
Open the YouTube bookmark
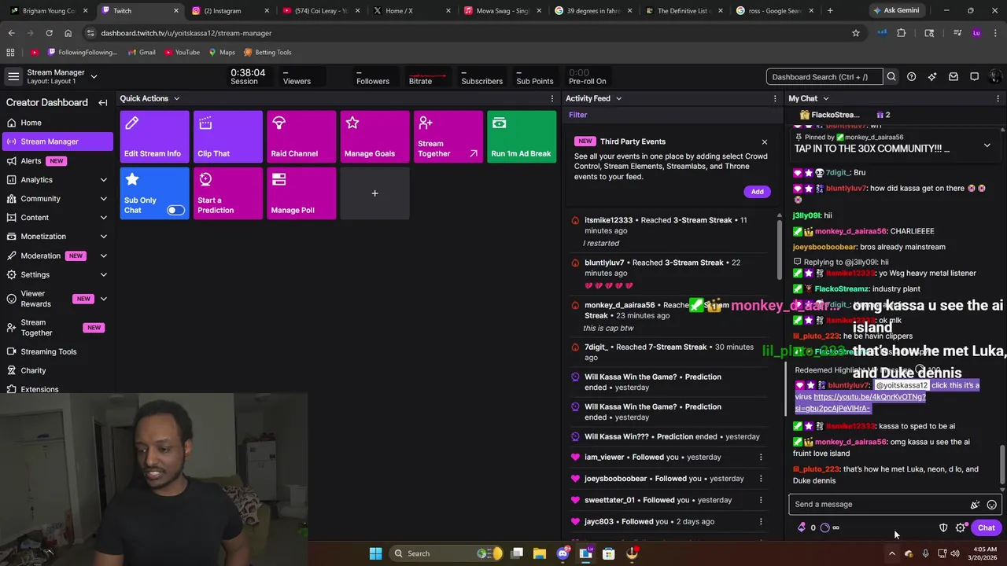[x=181, y=52]
